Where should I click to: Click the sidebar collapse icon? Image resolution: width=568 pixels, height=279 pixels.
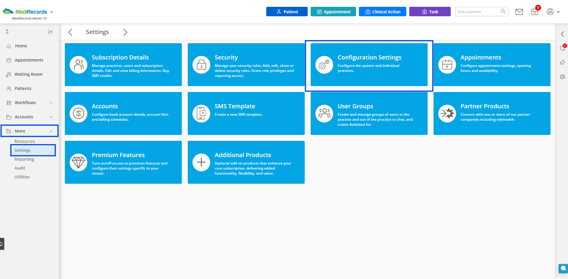coord(50,32)
